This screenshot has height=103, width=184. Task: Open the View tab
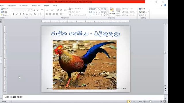tap(55, 5)
